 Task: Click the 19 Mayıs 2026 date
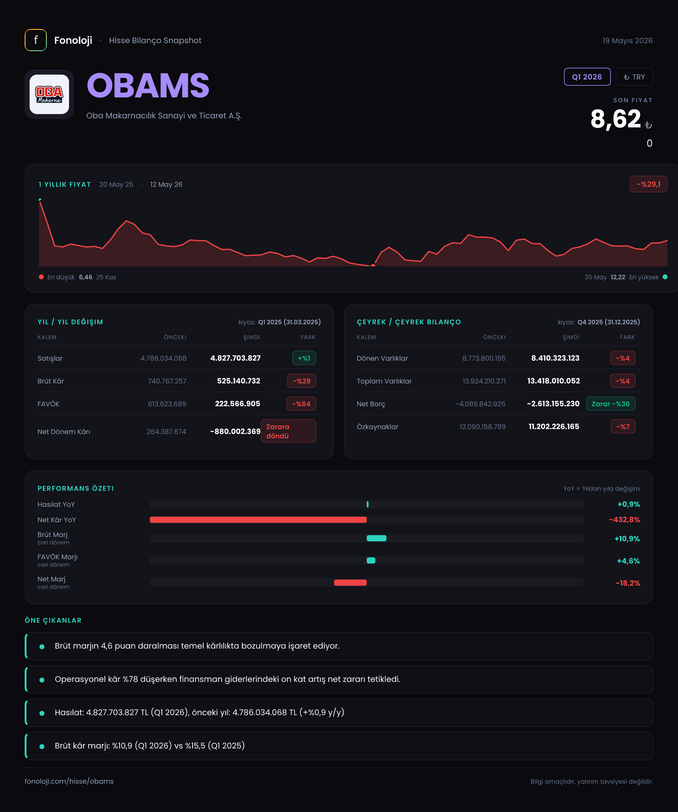click(x=627, y=41)
